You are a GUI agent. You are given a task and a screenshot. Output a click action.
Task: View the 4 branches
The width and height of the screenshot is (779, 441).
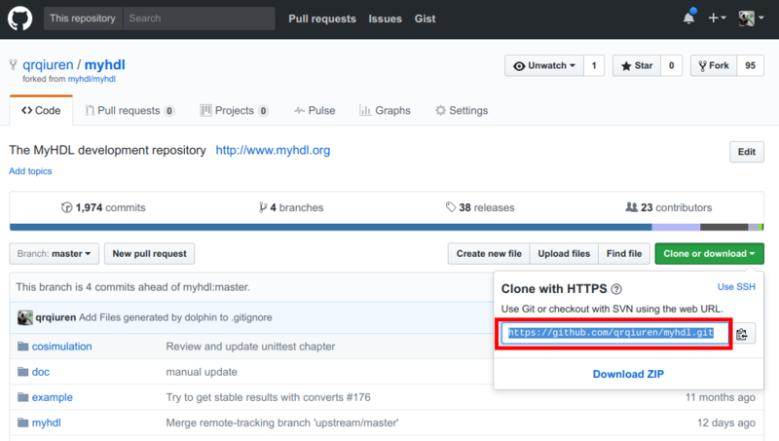[x=291, y=207]
